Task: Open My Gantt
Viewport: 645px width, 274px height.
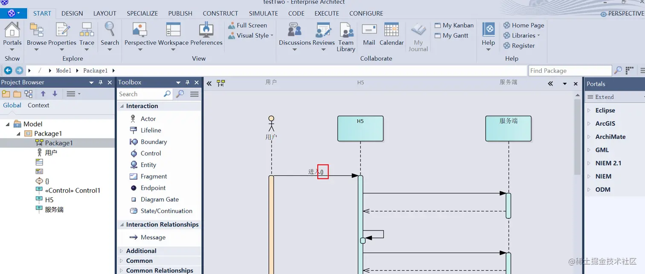Action: [x=452, y=36]
